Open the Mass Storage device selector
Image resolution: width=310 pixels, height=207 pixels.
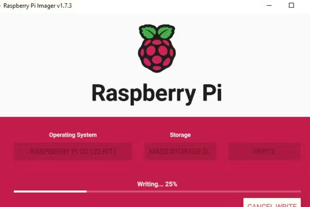point(180,152)
